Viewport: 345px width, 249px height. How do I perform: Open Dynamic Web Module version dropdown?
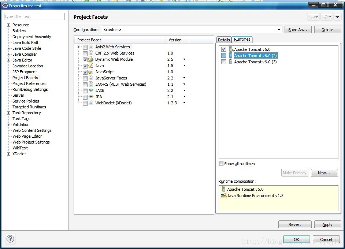click(x=184, y=59)
